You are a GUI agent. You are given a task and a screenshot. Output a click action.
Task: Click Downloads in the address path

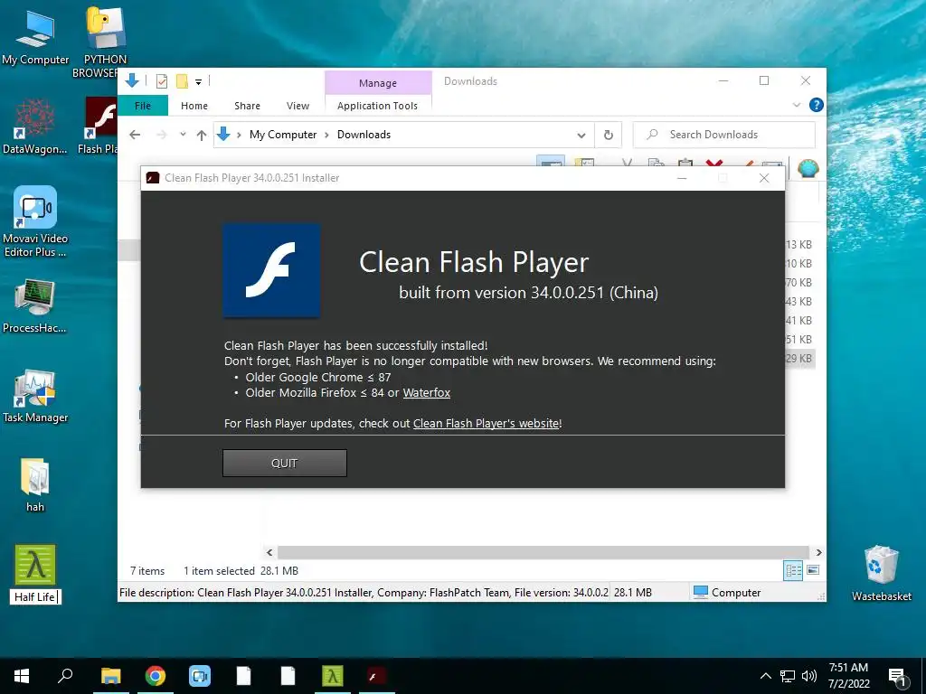coord(364,135)
